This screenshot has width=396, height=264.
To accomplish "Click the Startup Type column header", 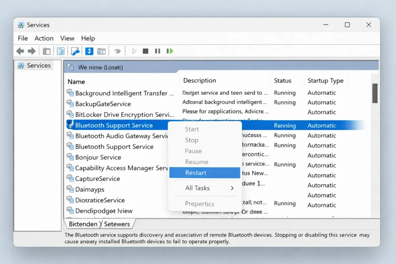I will [x=325, y=81].
